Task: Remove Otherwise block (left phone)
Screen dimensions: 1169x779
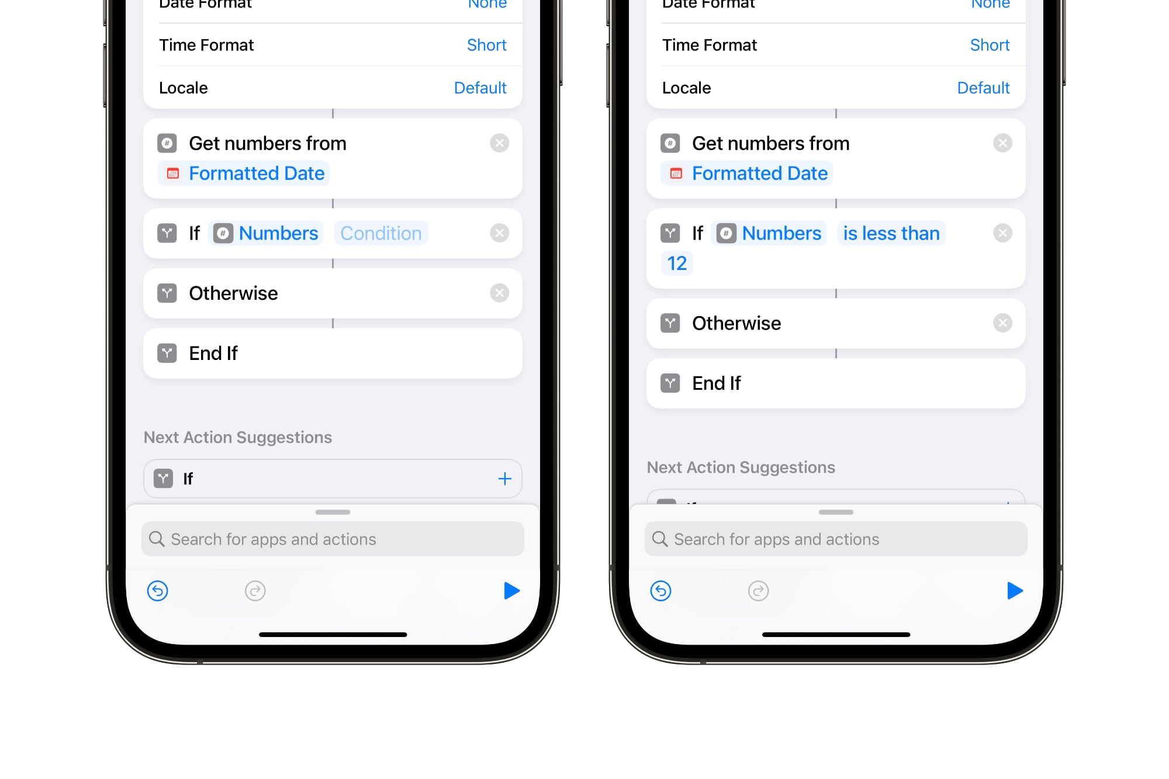Action: pyautogui.click(x=500, y=293)
